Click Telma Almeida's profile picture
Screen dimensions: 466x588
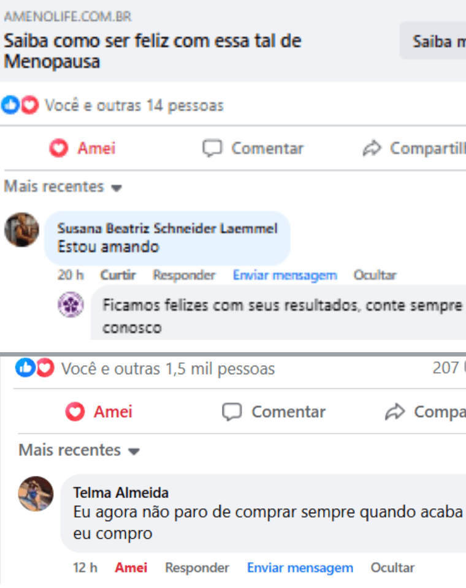click(36, 494)
